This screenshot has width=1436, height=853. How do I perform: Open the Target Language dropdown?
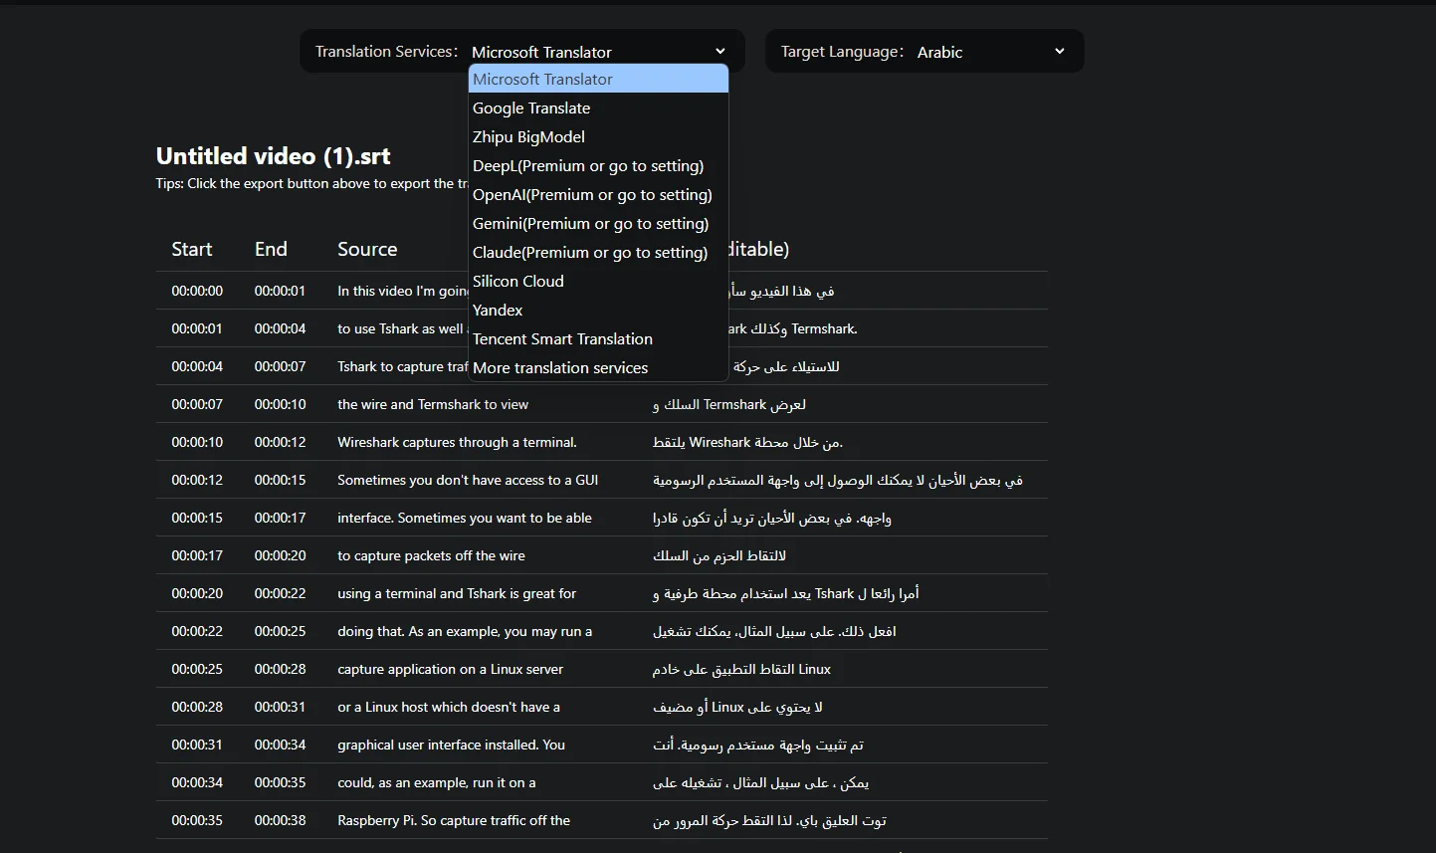(991, 52)
